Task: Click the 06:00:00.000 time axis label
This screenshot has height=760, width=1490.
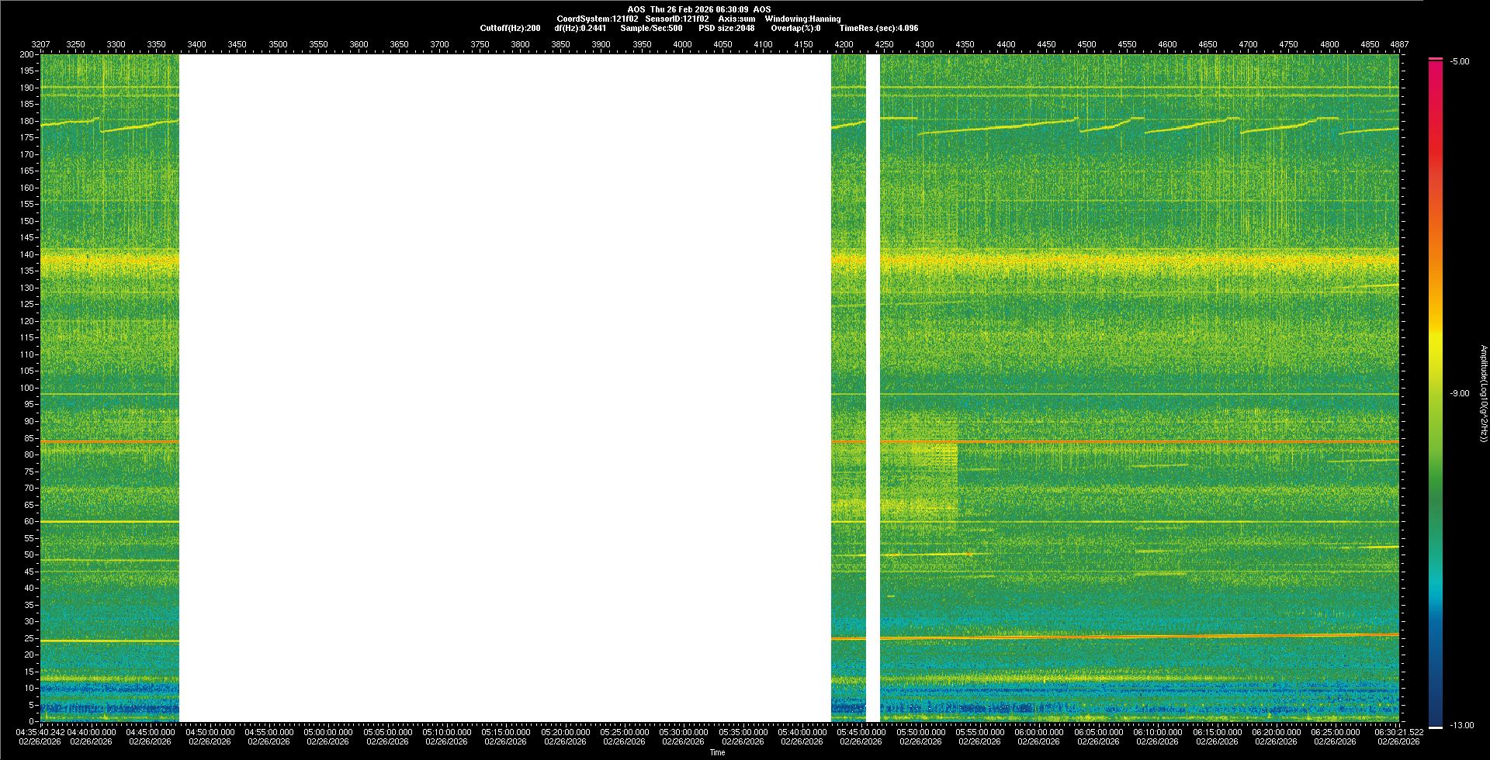Action: coord(1039,732)
